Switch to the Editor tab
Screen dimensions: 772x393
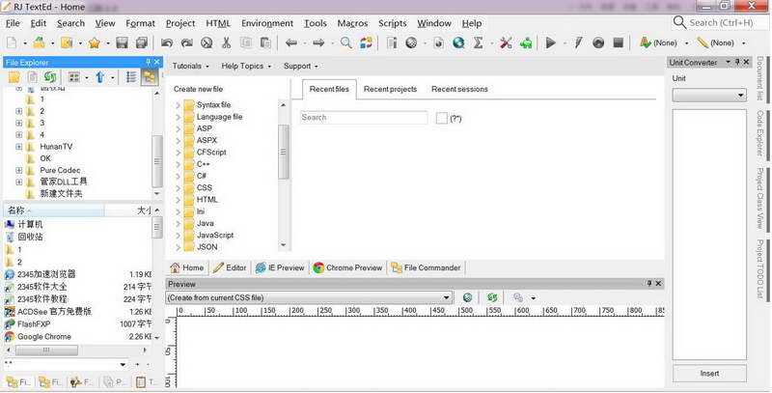pos(230,267)
